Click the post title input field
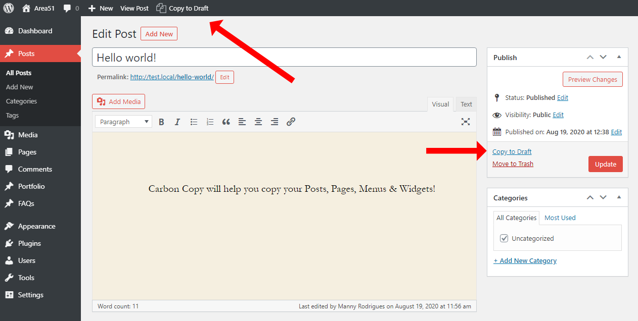Image resolution: width=638 pixels, height=321 pixels. [284, 57]
